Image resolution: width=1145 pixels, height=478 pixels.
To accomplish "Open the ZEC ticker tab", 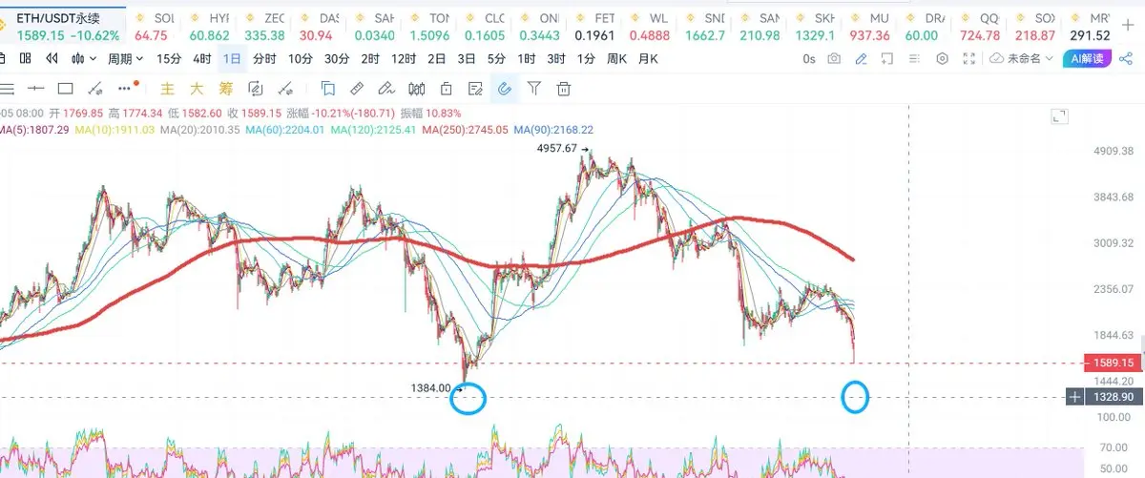I will coord(264,26).
